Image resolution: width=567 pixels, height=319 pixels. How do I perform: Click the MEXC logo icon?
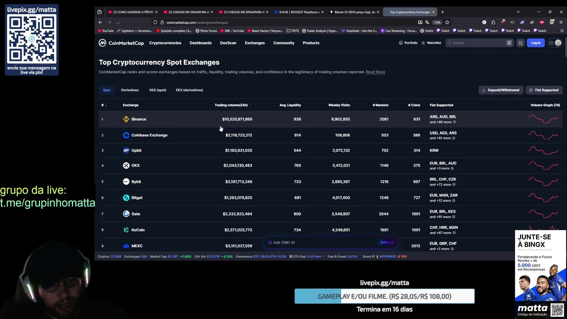coord(126,246)
